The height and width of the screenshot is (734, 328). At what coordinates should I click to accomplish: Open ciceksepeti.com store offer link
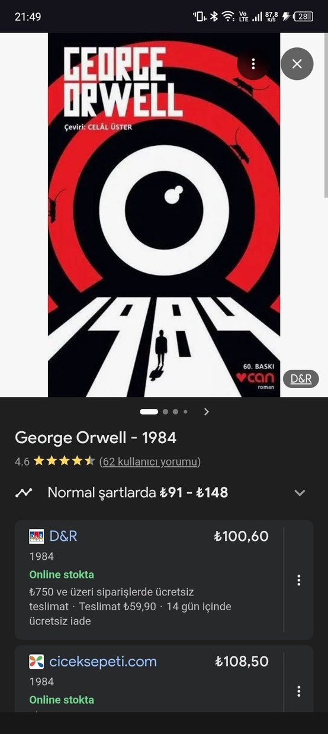(103, 662)
